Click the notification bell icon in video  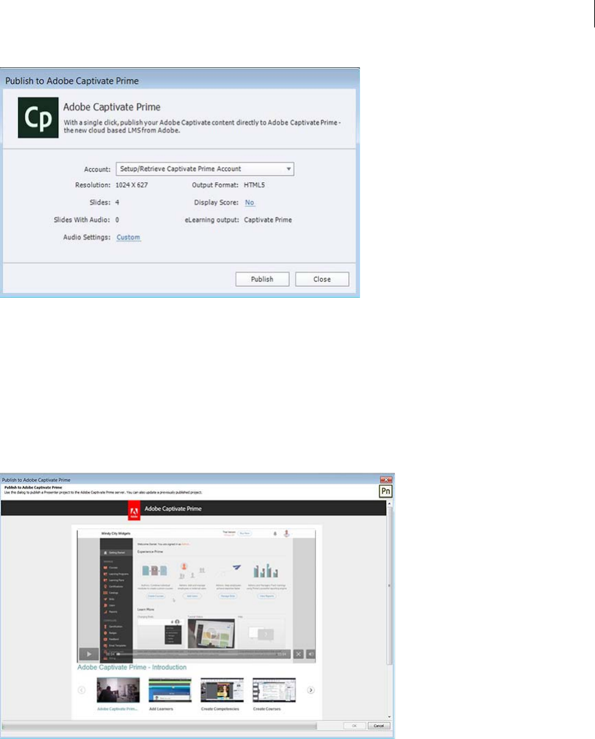[x=275, y=534]
